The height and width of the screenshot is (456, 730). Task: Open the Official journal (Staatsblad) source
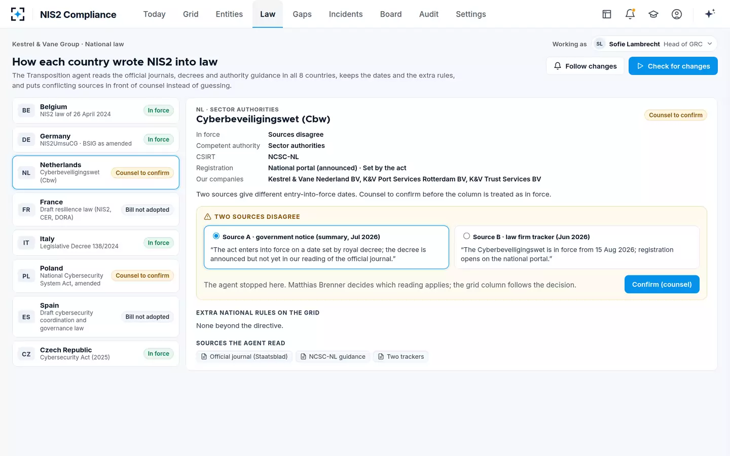coord(244,357)
